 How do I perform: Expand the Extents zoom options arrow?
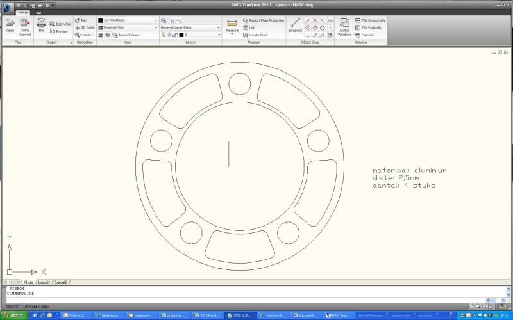point(94,35)
